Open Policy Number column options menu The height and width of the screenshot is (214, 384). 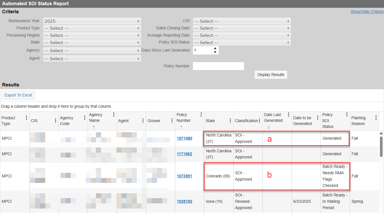201,115
